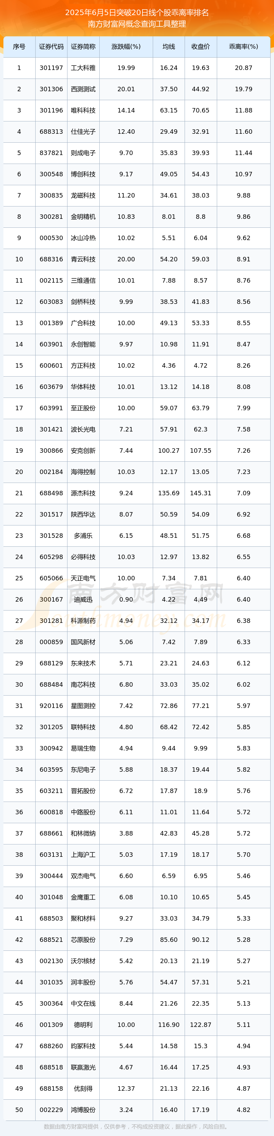Click stock name 金鹰重工
Image resolution: width=274 pixels, height=1136 pixels.
(83, 897)
